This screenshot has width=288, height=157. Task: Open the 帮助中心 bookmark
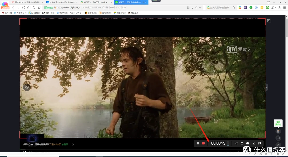click(20, 13)
